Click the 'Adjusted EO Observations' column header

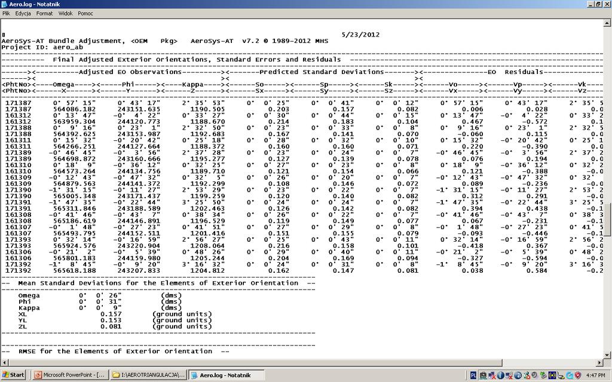pyautogui.click(x=130, y=72)
